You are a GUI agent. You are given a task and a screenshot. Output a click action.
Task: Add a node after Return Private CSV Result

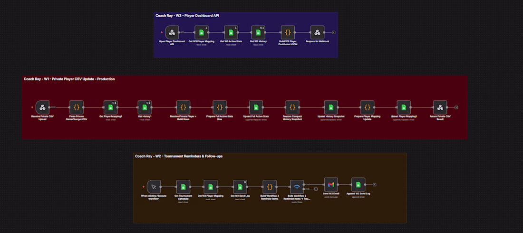(456, 107)
